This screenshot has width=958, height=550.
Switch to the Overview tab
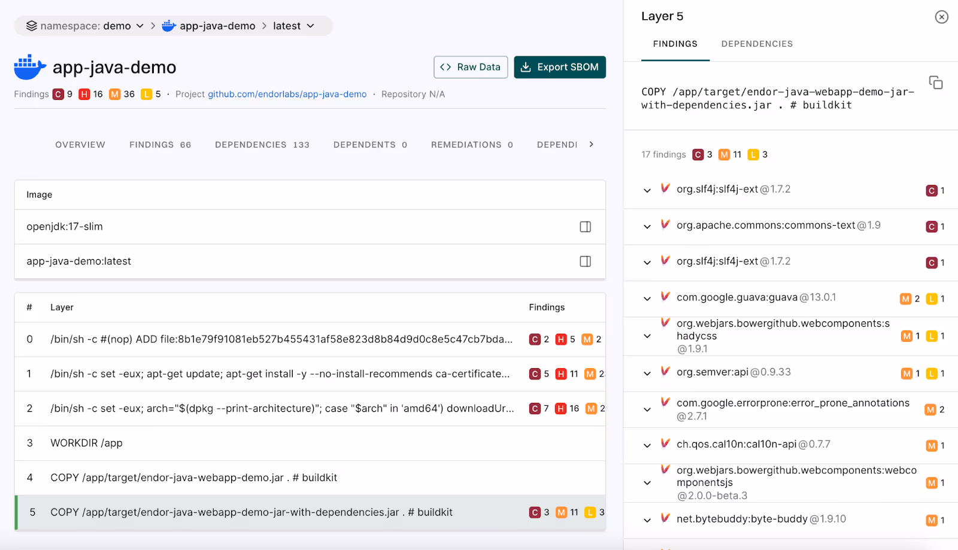click(80, 145)
